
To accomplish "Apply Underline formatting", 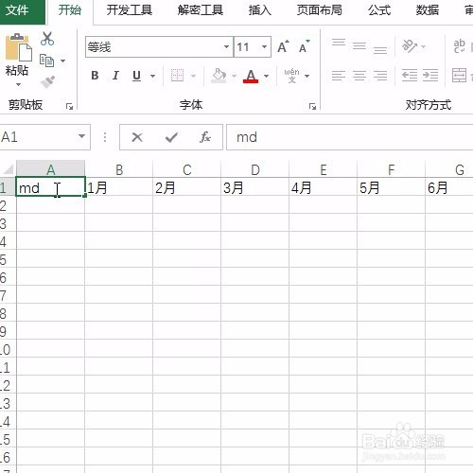I will [x=136, y=76].
